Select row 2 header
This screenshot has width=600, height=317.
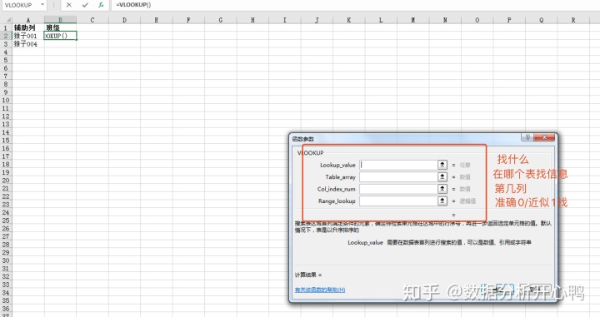[x=6, y=36]
